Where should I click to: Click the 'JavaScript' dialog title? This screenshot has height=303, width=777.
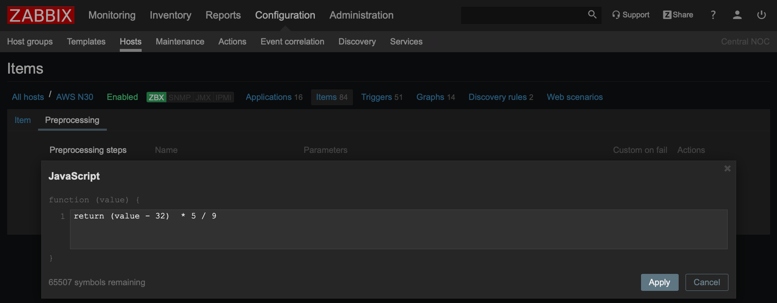[x=74, y=176]
